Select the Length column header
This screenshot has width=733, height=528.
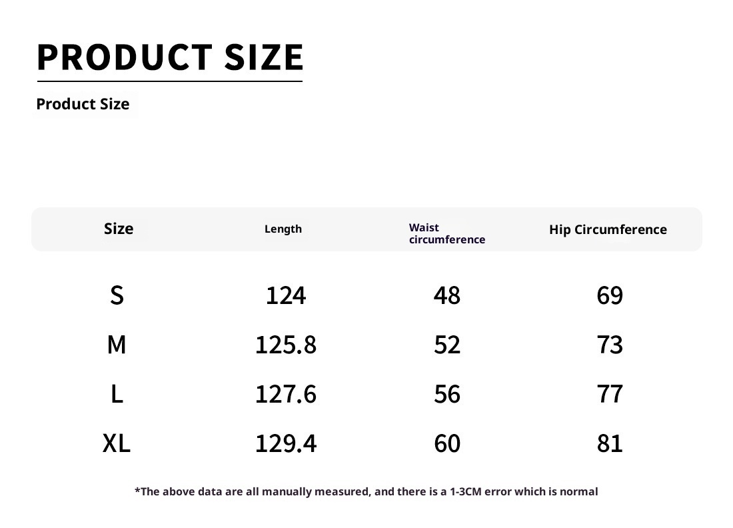tap(283, 229)
